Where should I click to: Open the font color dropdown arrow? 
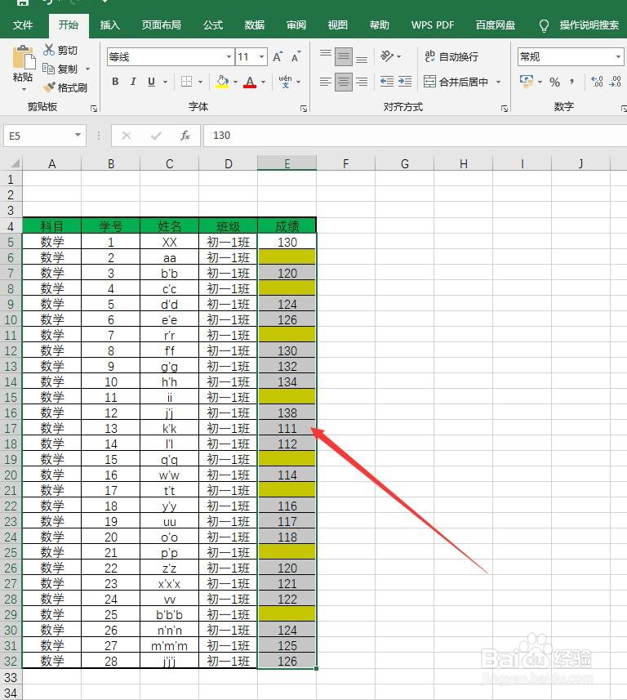[x=264, y=82]
